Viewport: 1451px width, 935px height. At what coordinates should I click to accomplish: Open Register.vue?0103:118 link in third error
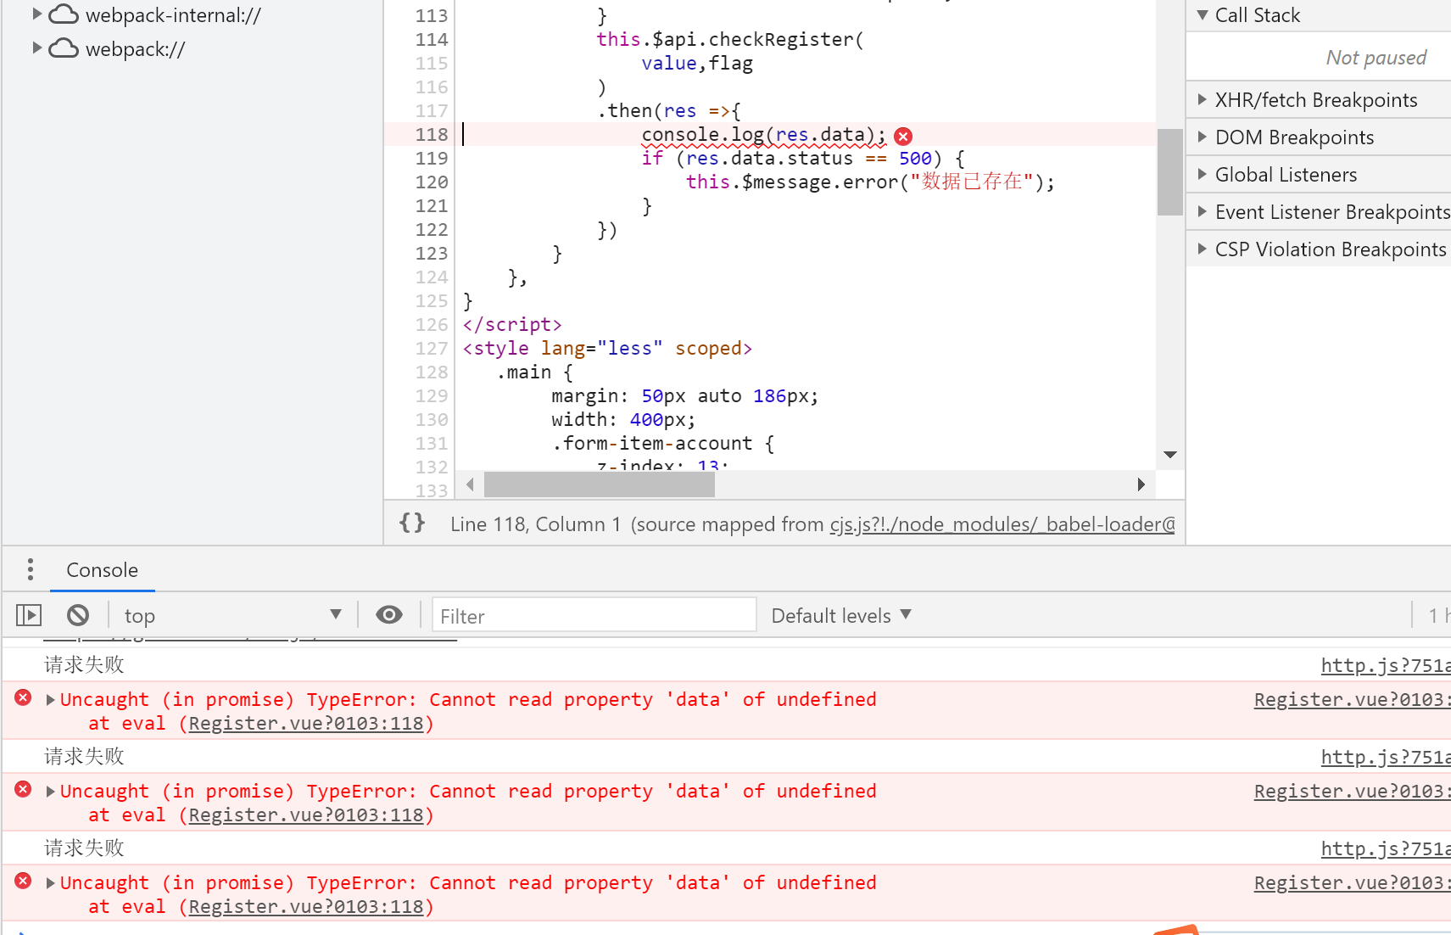pos(306,907)
